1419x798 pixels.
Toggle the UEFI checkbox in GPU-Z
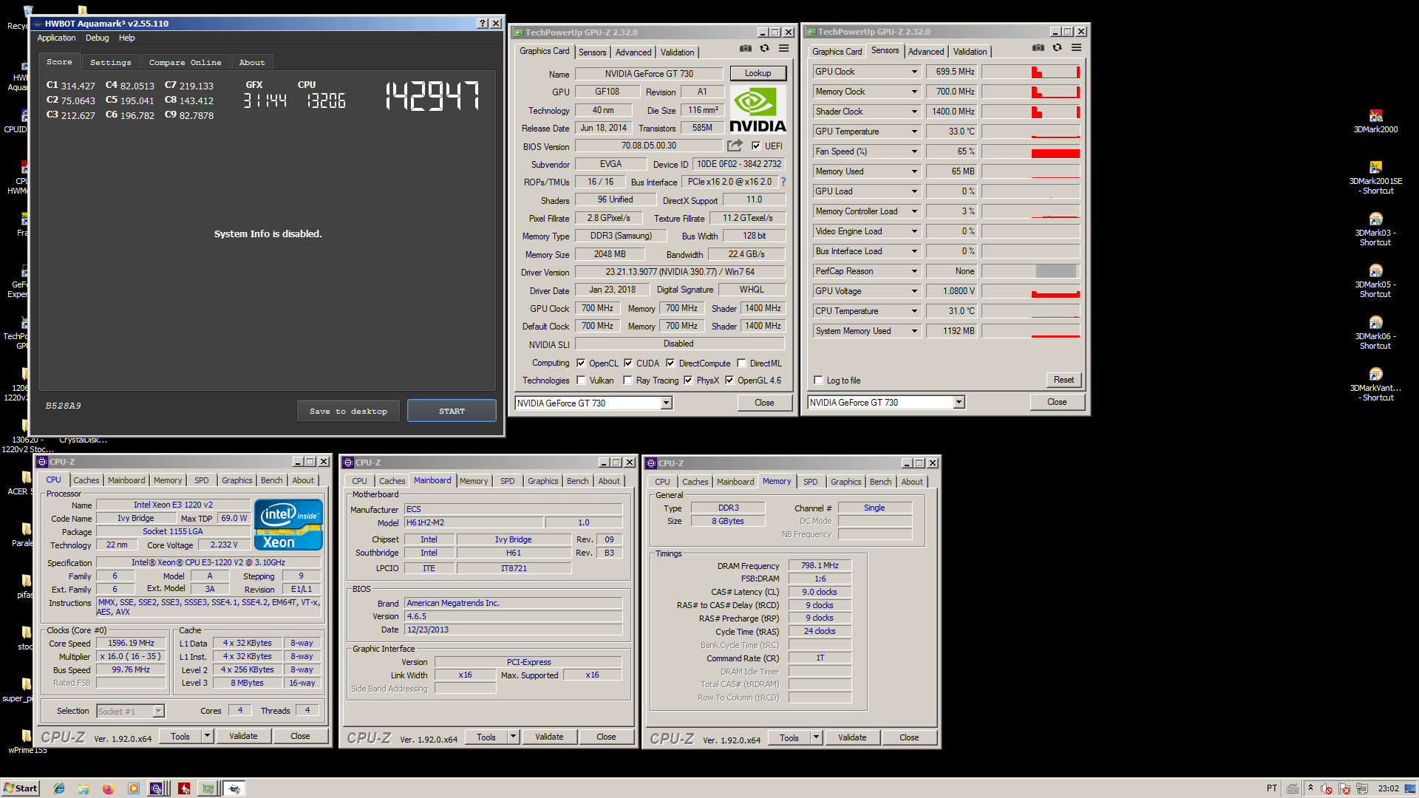pyautogui.click(x=756, y=146)
